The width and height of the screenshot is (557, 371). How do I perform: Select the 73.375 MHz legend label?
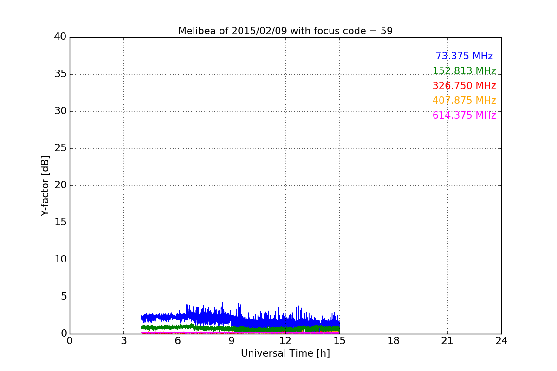click(464, 56)
